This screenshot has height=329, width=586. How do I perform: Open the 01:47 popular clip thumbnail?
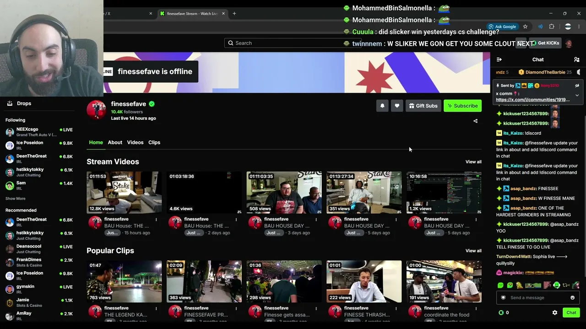point(124,281)
